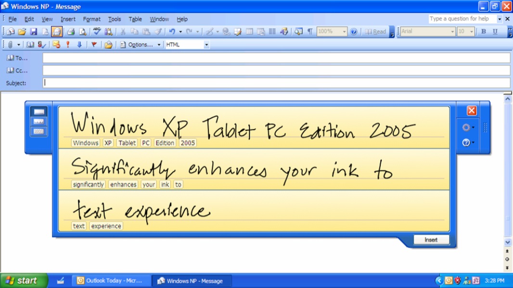Screen dimensions: 513x288
Task: Click the Insert button on Input Panel
Action: coord(431,240)
